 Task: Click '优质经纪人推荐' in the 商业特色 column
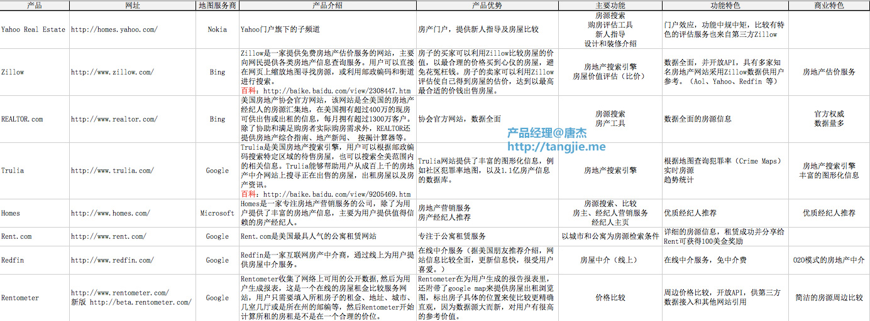(829, 213)
